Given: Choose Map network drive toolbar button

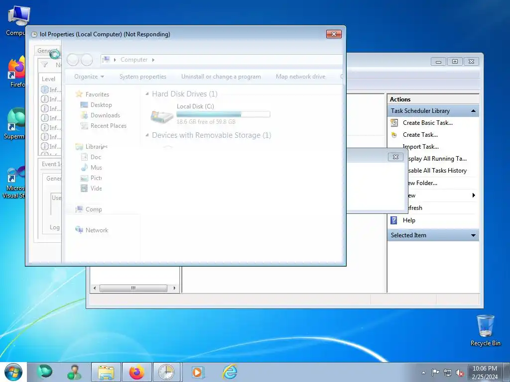Looking at the screenshot, I should tap(300, 77).
